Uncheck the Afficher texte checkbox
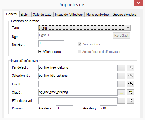This screenshot has width=145, height=120. 40,52
